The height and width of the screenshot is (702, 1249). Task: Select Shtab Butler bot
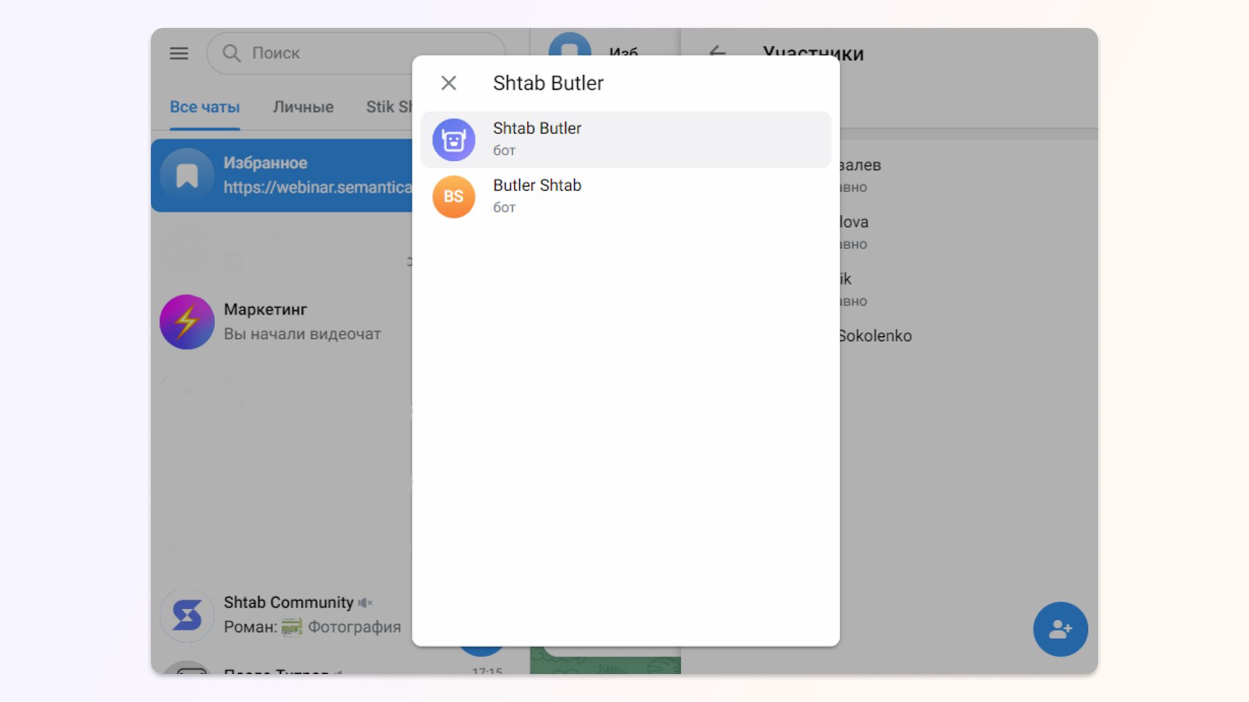pyautogui.click(x=625, y=139)
